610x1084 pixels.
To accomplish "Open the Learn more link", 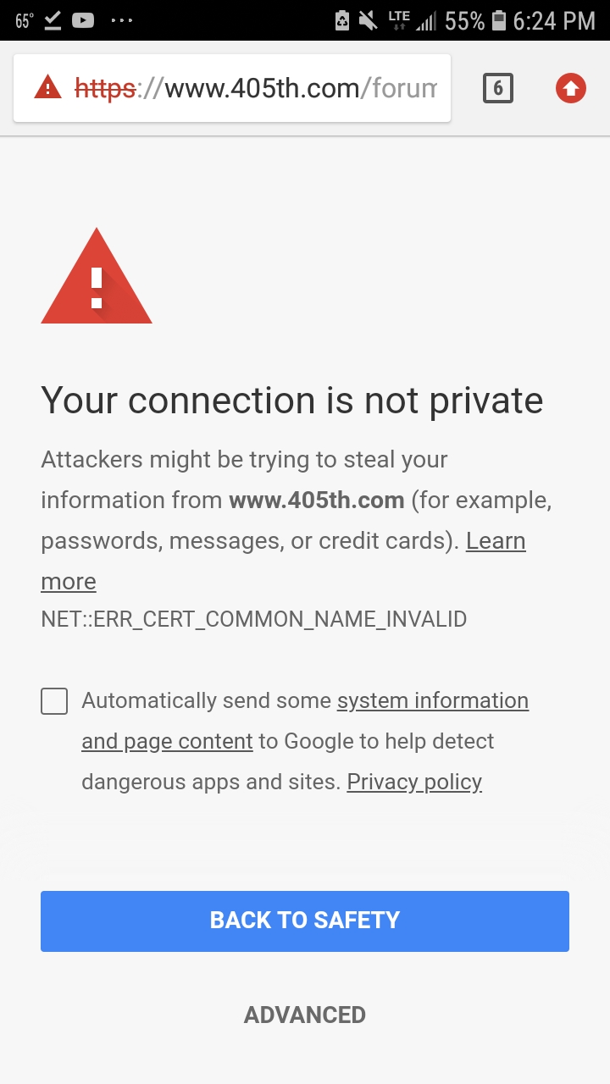I will (x=496, y=541).
